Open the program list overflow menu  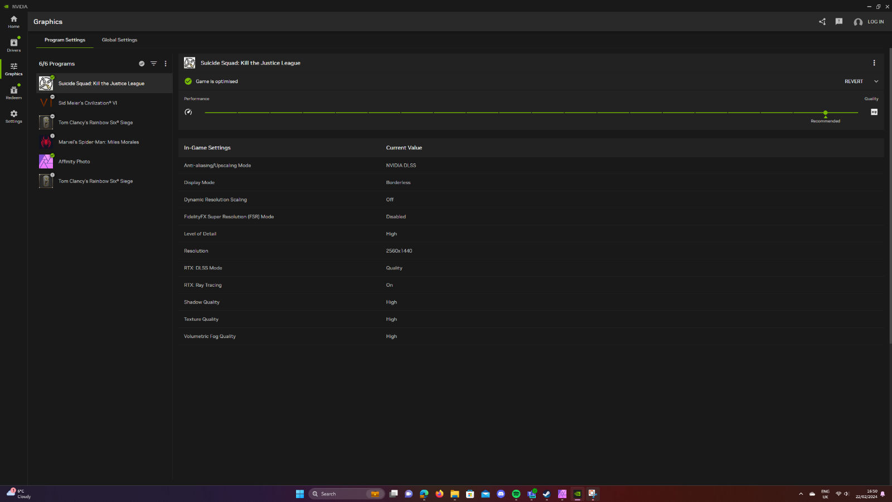[166, 64]
